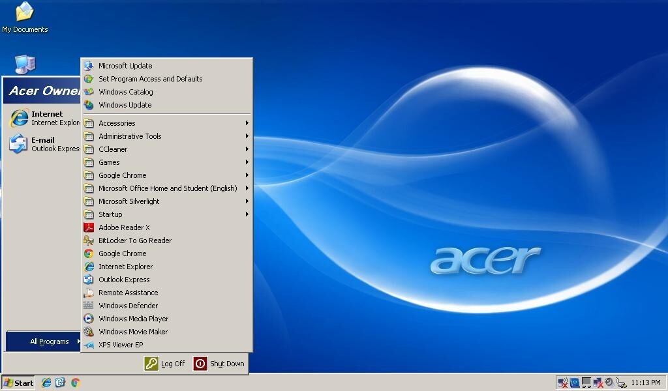Screen dimensions: 668x391
Task: Open the Google Chrome folder submenu
Action: (x=166, y=175)
